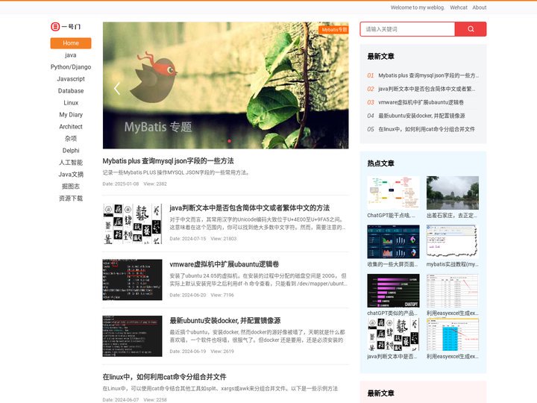Click caption chatGPT类似的产品
The image size is (537, 403).
[x=392, y=313]
